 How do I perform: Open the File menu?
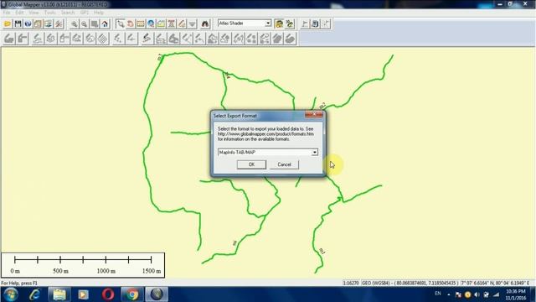pos(7,13)
